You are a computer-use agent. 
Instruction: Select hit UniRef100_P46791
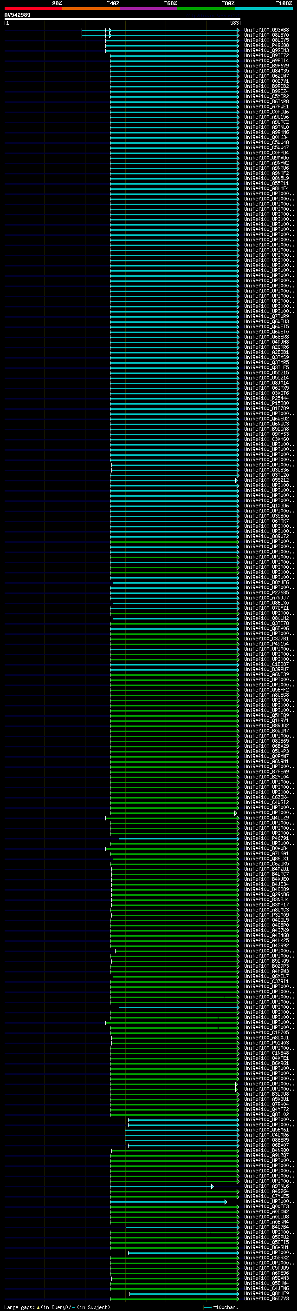click(266, 838)
